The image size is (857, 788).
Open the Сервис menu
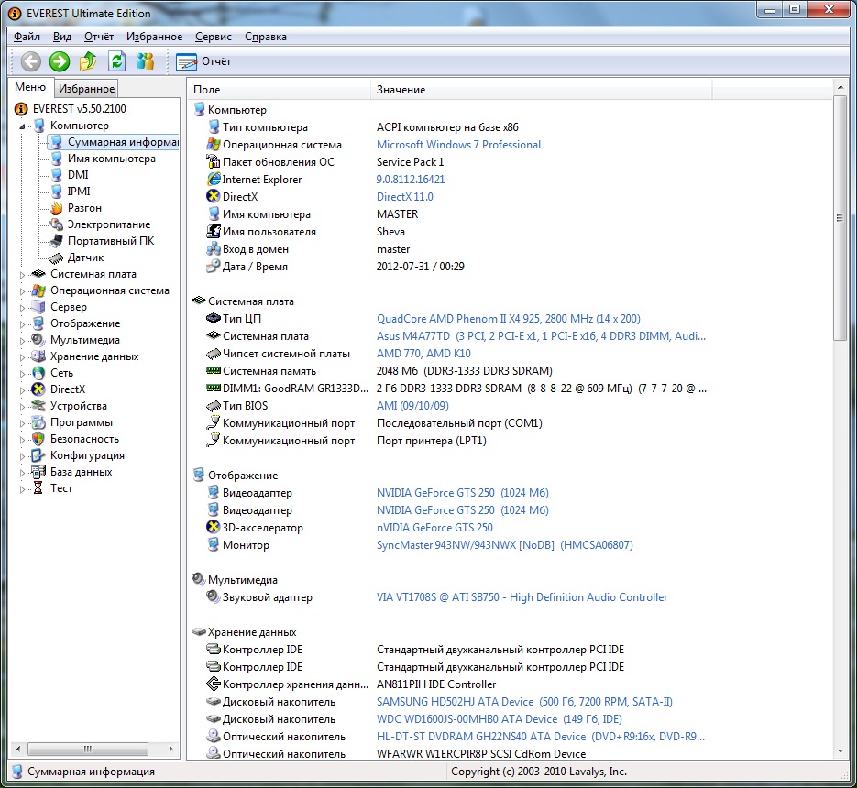pyautogui.click(x=213, y=37)
